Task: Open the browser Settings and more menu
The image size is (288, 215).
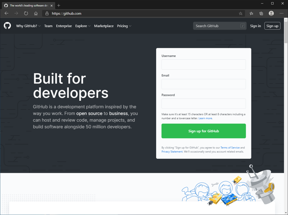Action: click(281, 13)
